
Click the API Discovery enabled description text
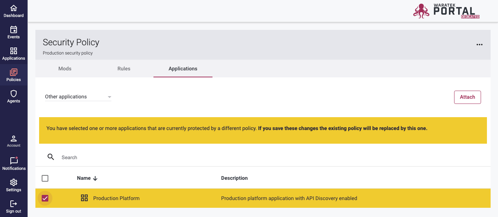click(x=289, y=198)
